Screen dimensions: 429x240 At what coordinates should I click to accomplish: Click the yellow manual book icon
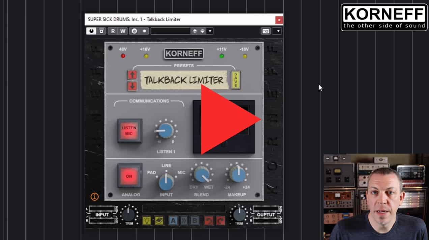pos(159,220)
